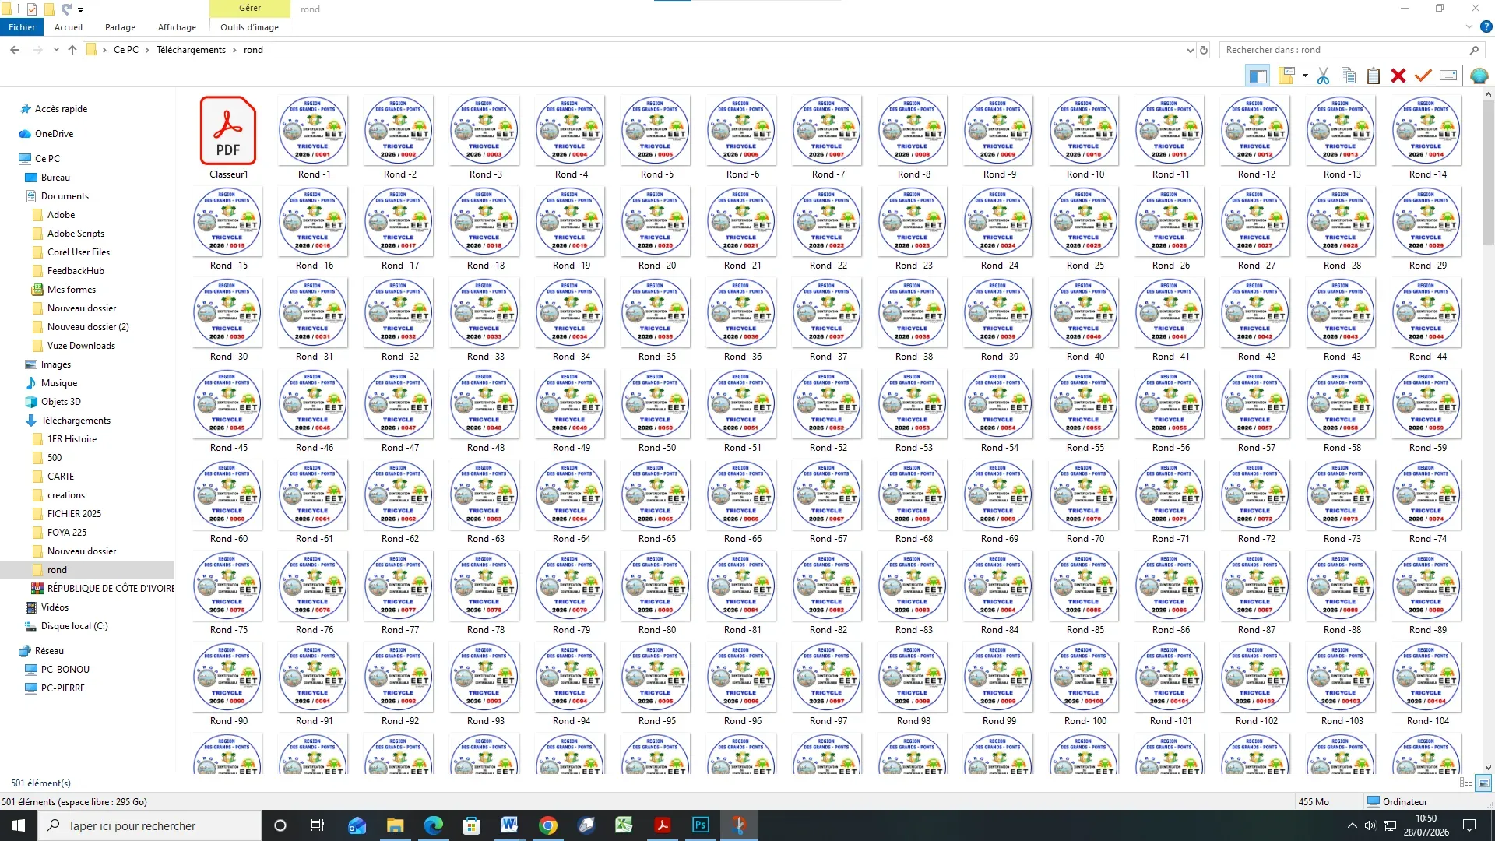
Task: Select the Classeur1 PDF file
Action: 228,138
